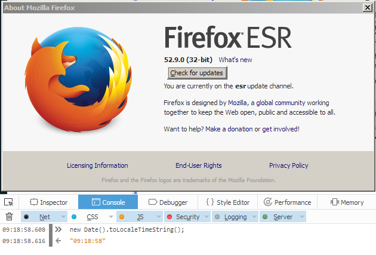Expand the Logging filter dropdown arrow

[254, 217]
